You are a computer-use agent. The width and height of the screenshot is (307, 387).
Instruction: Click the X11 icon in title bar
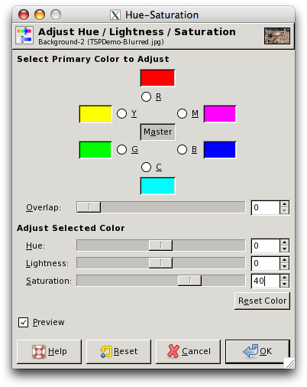pyautogui.click(x=115, y=15)
